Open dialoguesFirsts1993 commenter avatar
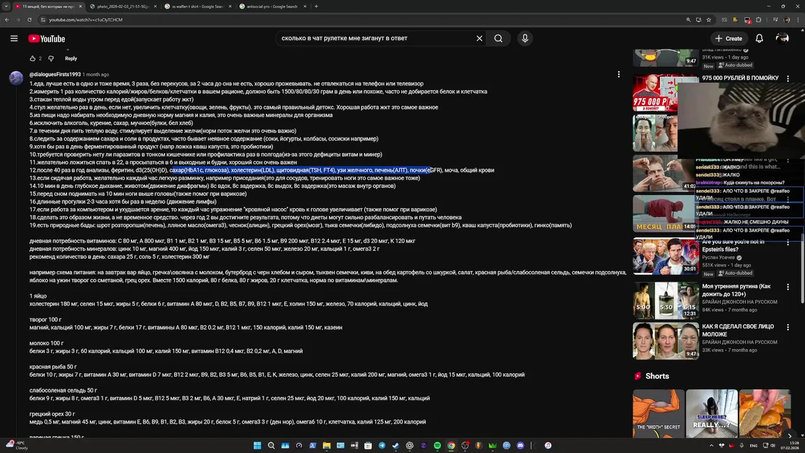Image resolution: width=805 pixels, height=453 pixels. coord(16,77)
